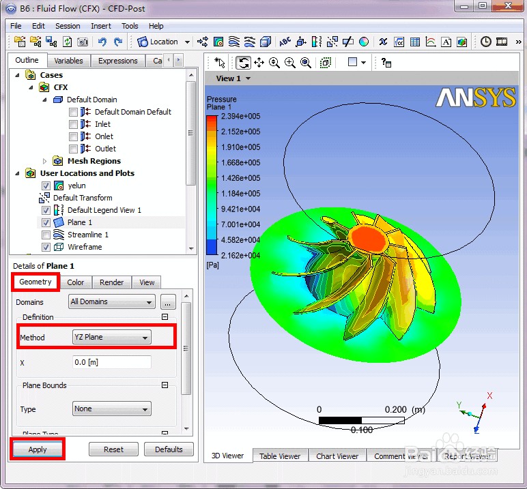Insert an Expression via square-root icon
This screenshot has height=489, width=527.
[399, 42]
